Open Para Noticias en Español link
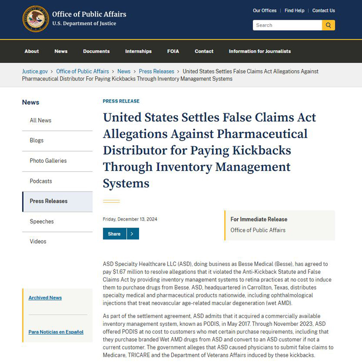 click(x=56, y=332)
